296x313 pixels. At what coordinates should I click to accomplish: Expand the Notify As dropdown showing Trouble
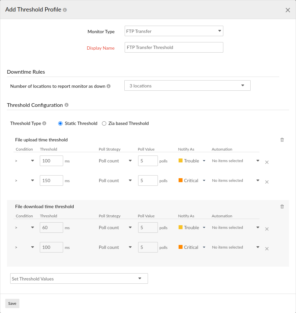click(x=204, y=161)
